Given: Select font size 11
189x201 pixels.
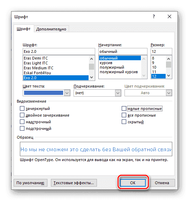Looking at the screenshot, I should click(158, 72).
